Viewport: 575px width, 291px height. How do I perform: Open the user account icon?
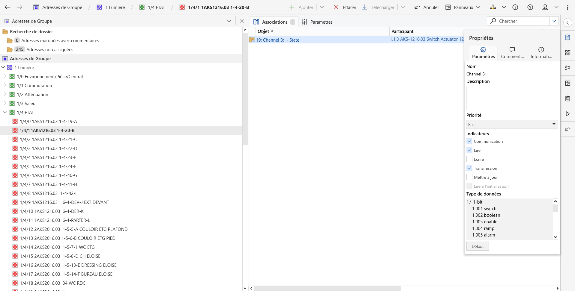545,7
